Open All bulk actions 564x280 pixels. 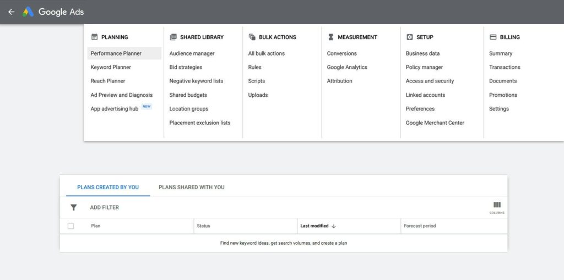coord(266,53)
